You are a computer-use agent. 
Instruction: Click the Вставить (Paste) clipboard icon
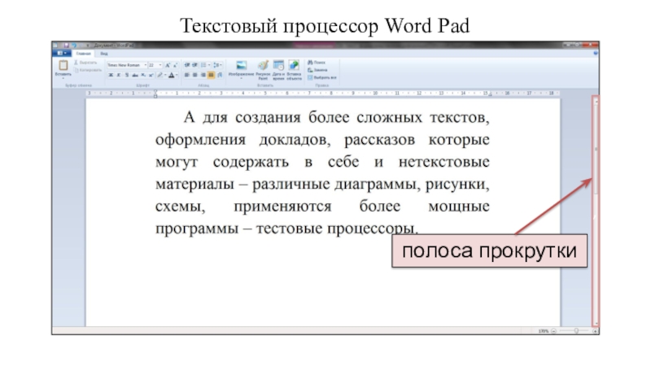[x=63, y=65]
